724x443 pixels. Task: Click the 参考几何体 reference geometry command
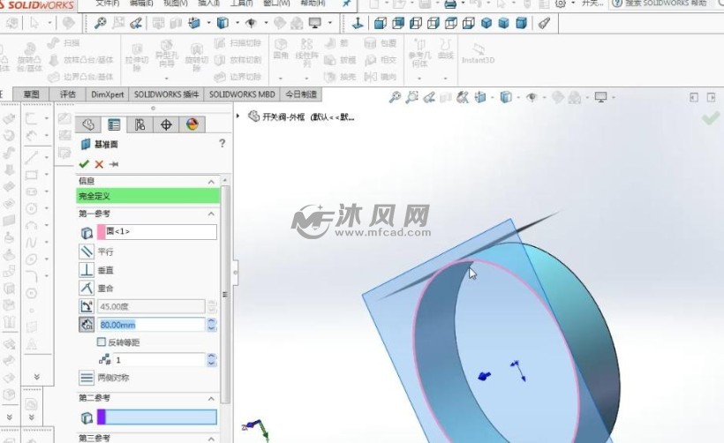[x=419, y=53]
